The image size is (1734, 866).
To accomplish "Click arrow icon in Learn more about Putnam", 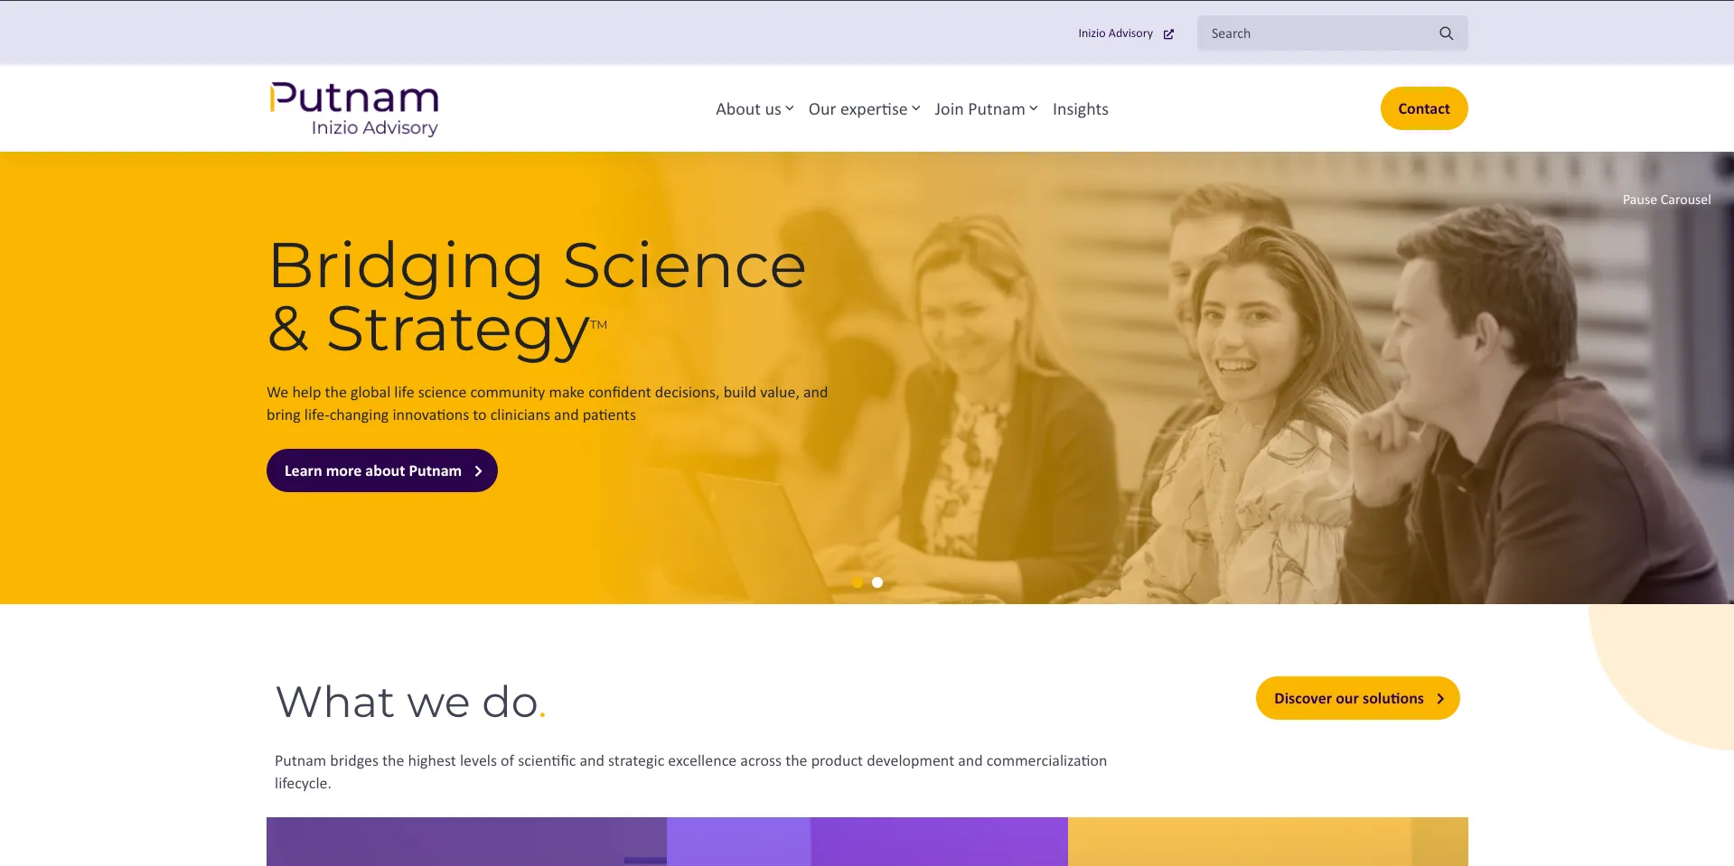I will click(x=478, y=471).
